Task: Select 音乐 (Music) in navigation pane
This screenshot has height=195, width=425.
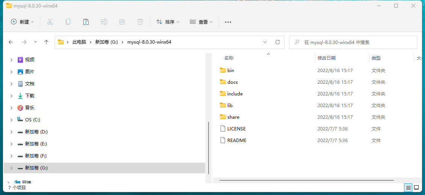Action: [30, 107]
